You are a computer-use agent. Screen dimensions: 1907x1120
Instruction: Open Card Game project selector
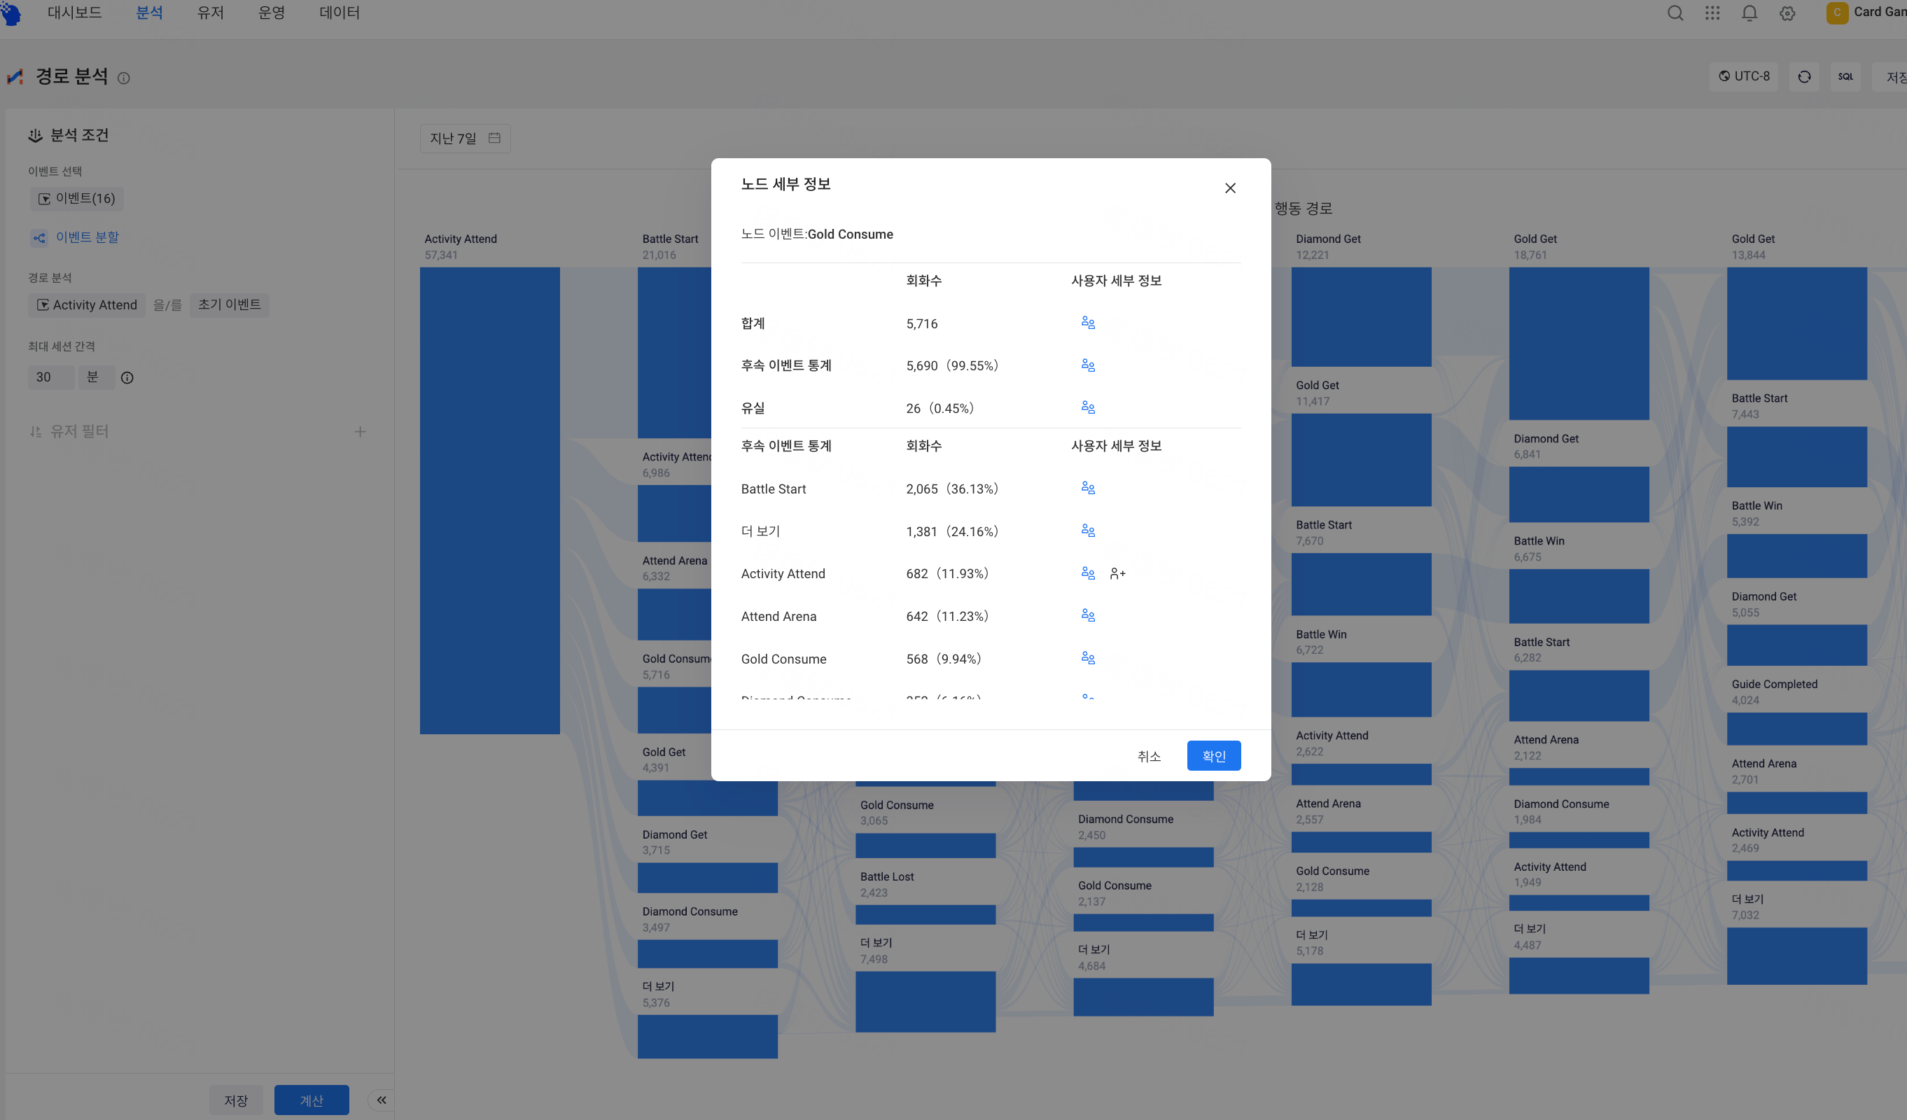tap(1866, 12)
